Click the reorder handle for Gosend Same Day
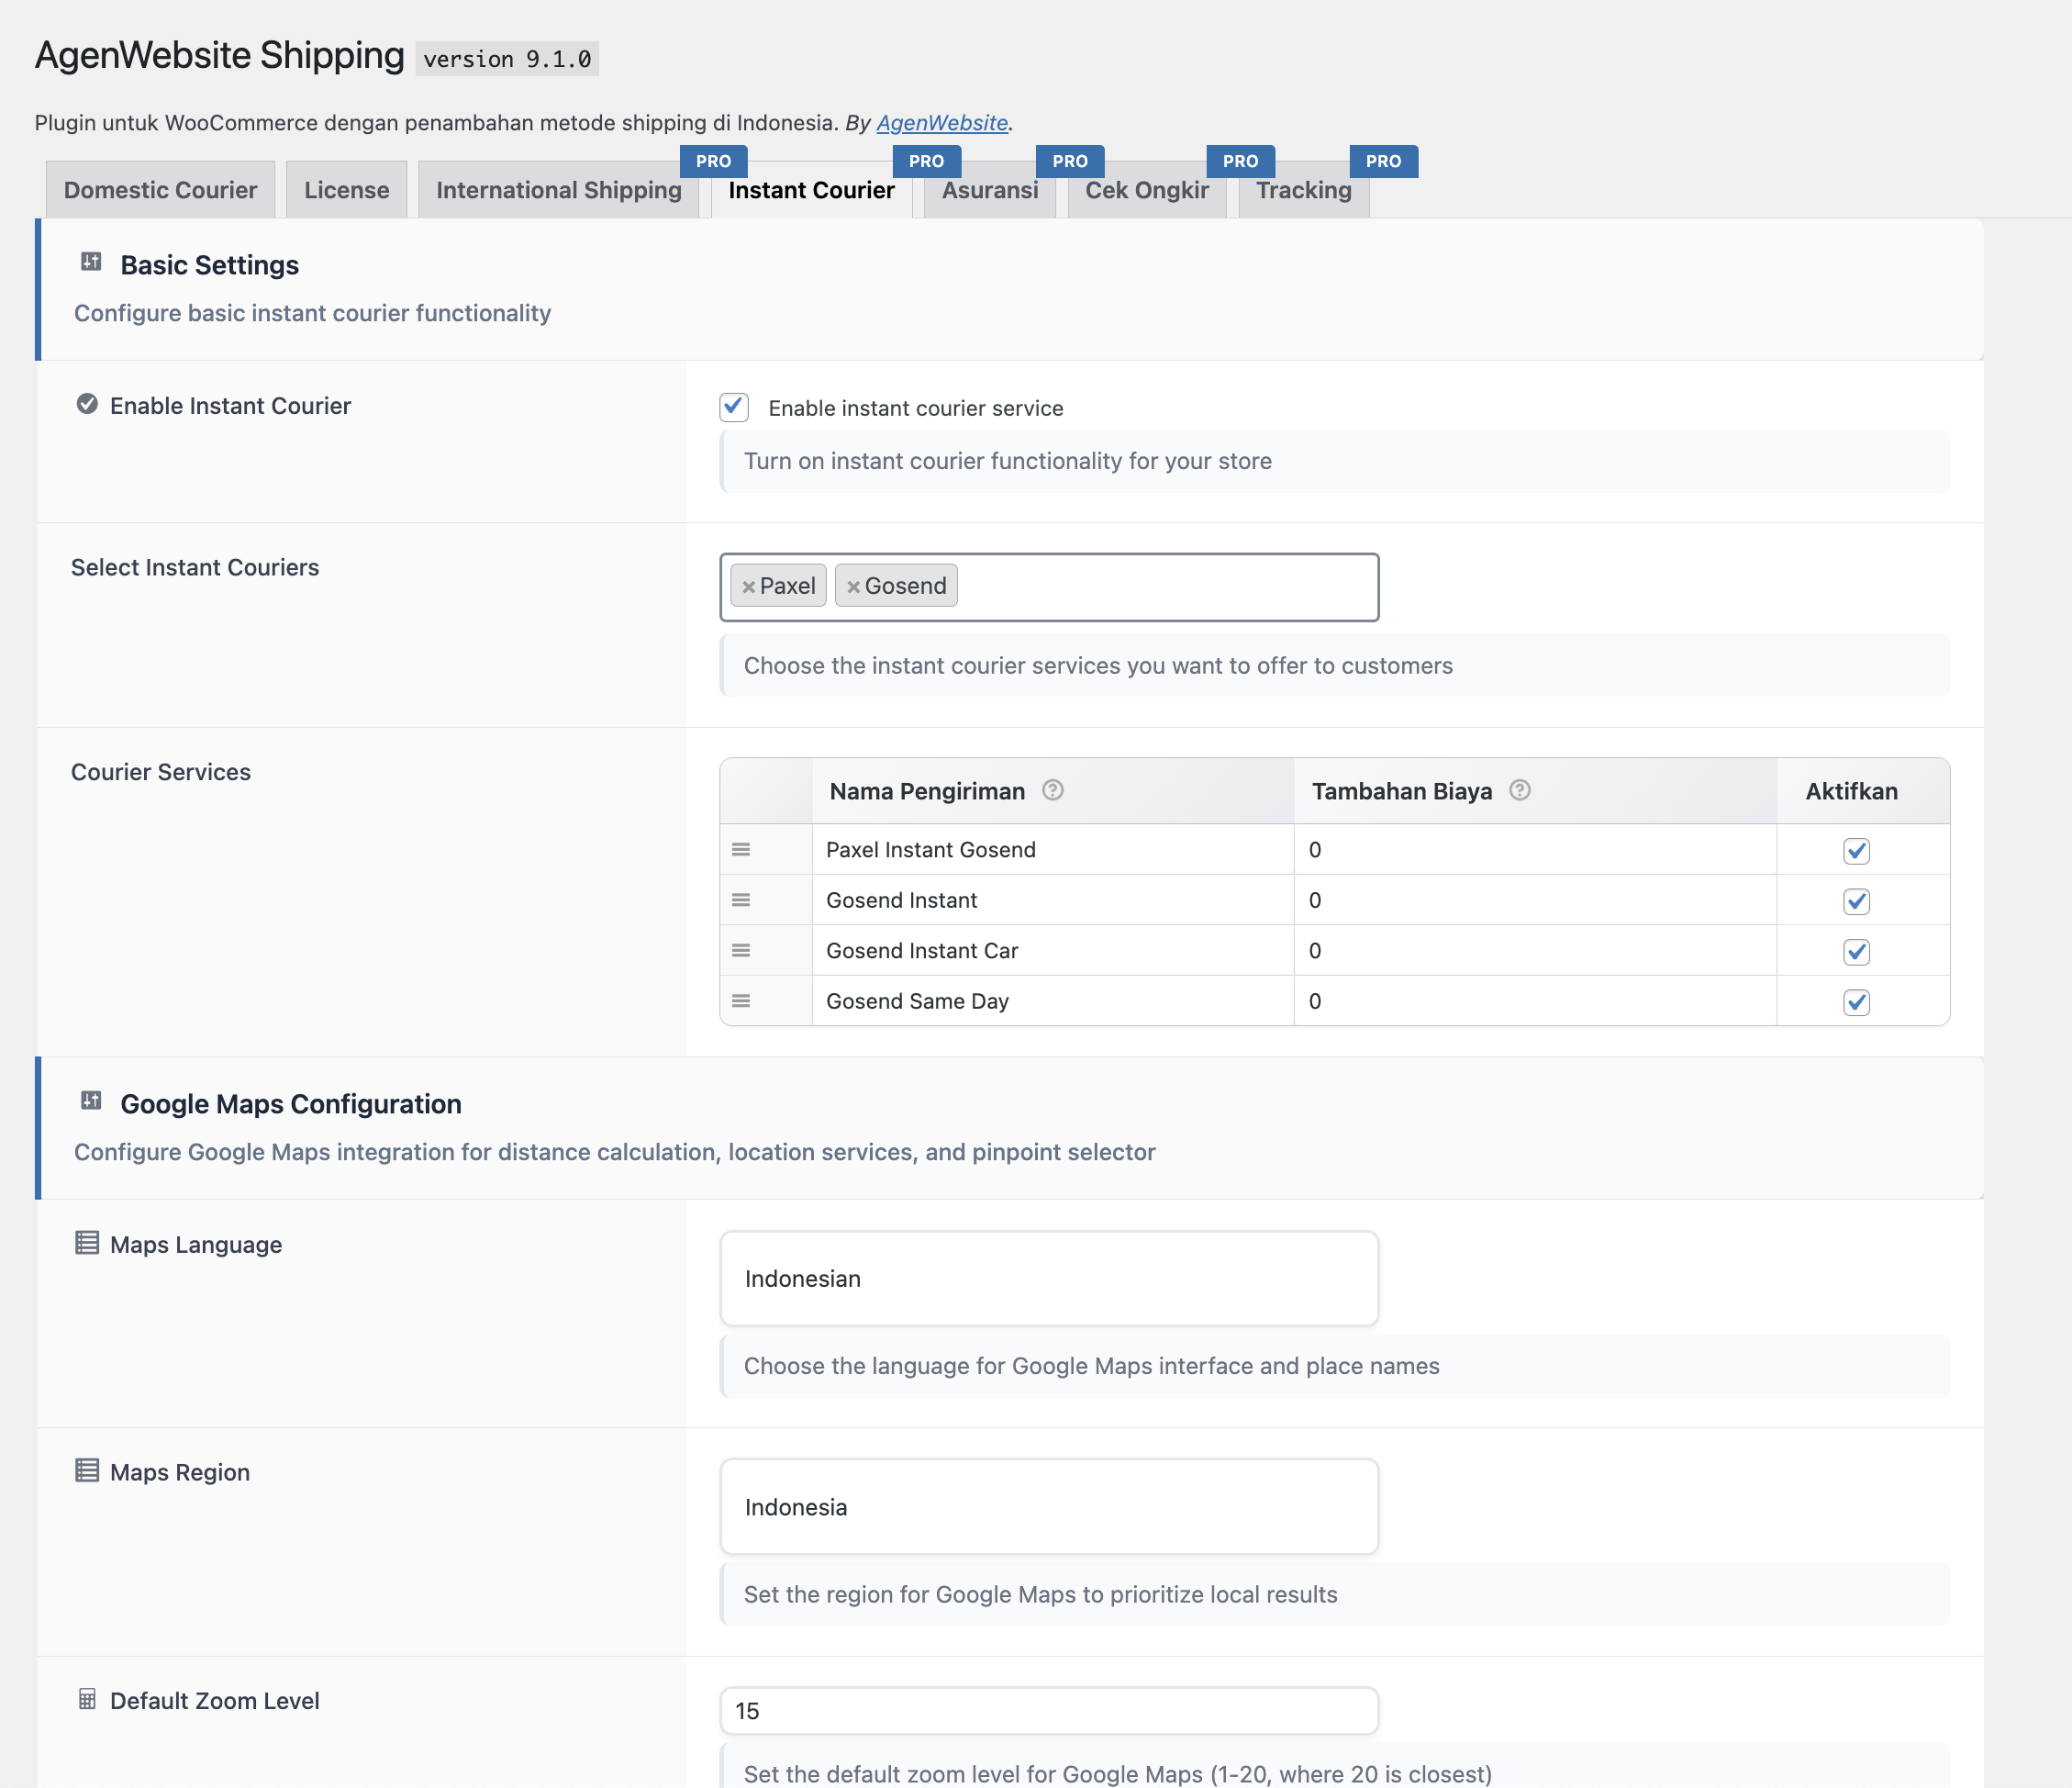 pos(741,1001)
